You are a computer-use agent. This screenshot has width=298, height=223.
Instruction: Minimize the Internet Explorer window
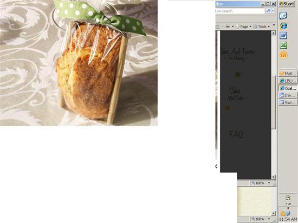(x=263, y=4)
